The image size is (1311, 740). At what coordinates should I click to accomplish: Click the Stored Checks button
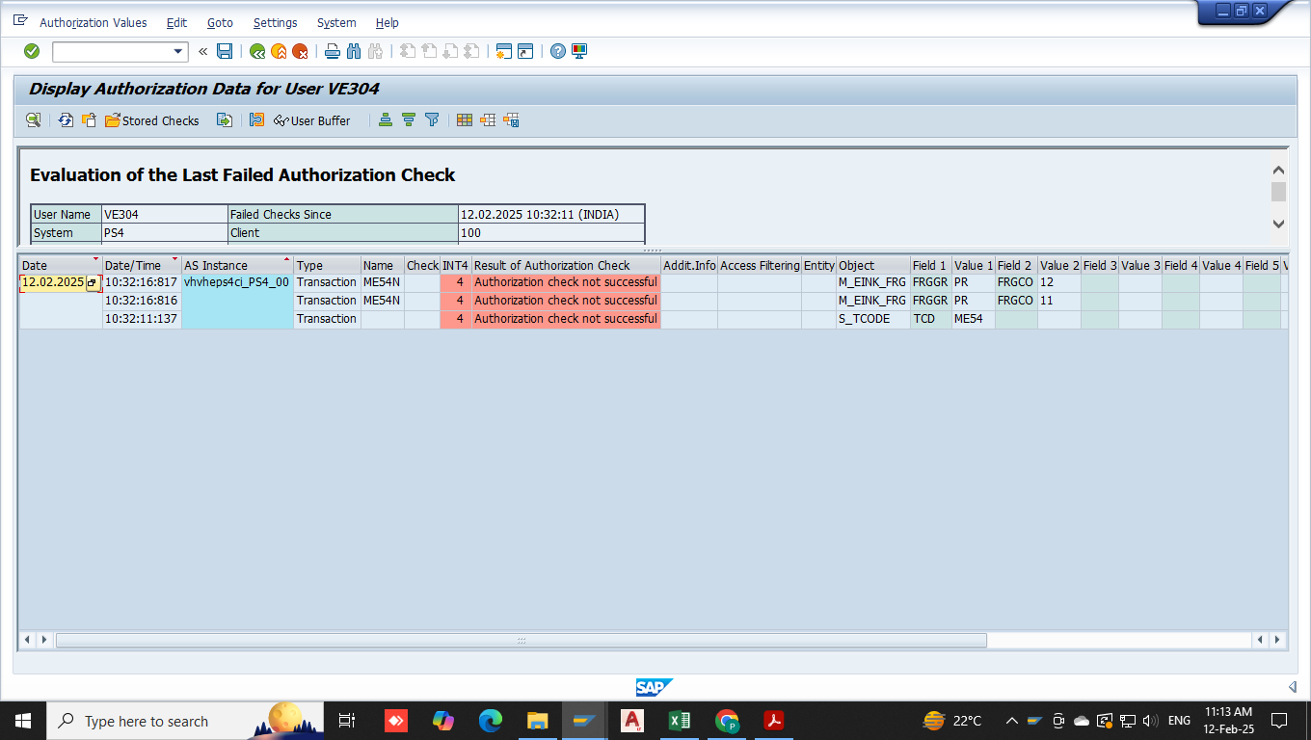point(152,120)
